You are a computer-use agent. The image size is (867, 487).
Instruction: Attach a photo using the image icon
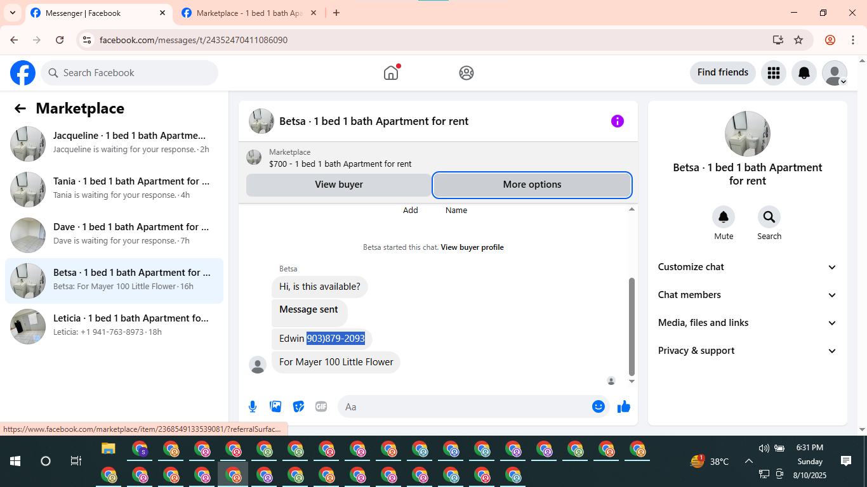(275, 406)
